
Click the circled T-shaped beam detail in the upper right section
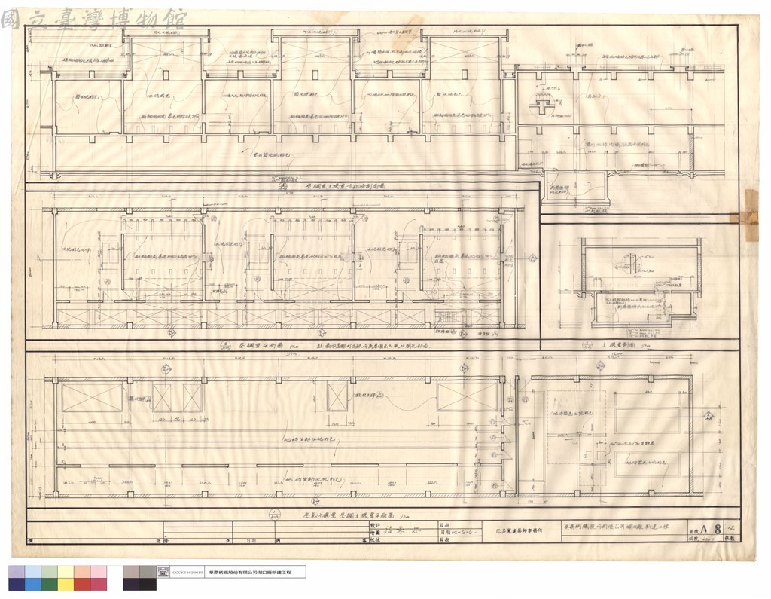point(544,105)
